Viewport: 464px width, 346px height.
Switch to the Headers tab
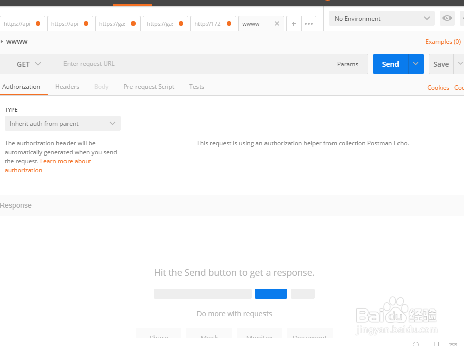click(x=67, y=87)
